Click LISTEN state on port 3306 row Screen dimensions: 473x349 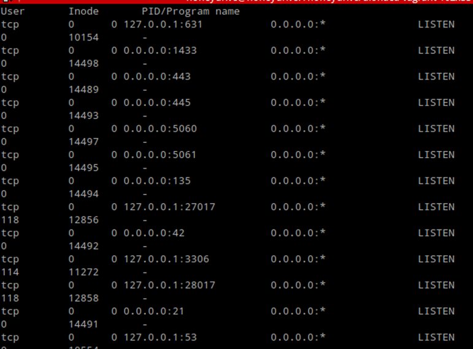tap(436, 259)
